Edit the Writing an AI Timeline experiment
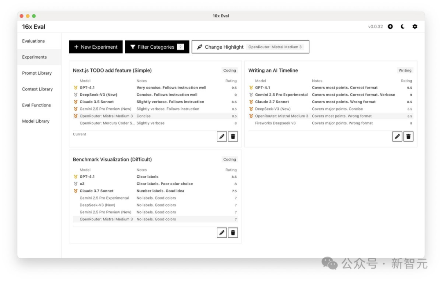Image resolution: width=442 pixels, height=281 pixels. point(397,136)
